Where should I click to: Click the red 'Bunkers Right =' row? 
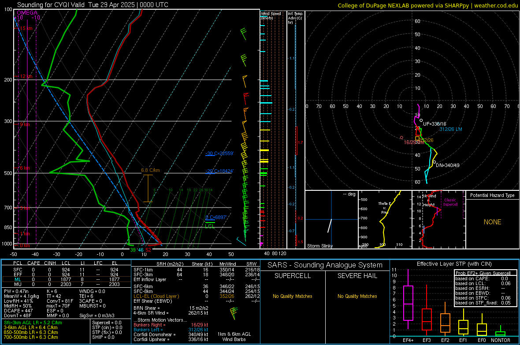click(x=171, y=325)
